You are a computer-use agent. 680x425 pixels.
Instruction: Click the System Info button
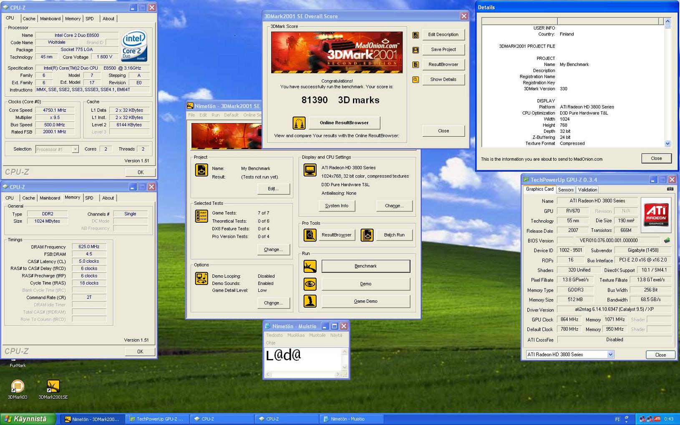[337, 206]
